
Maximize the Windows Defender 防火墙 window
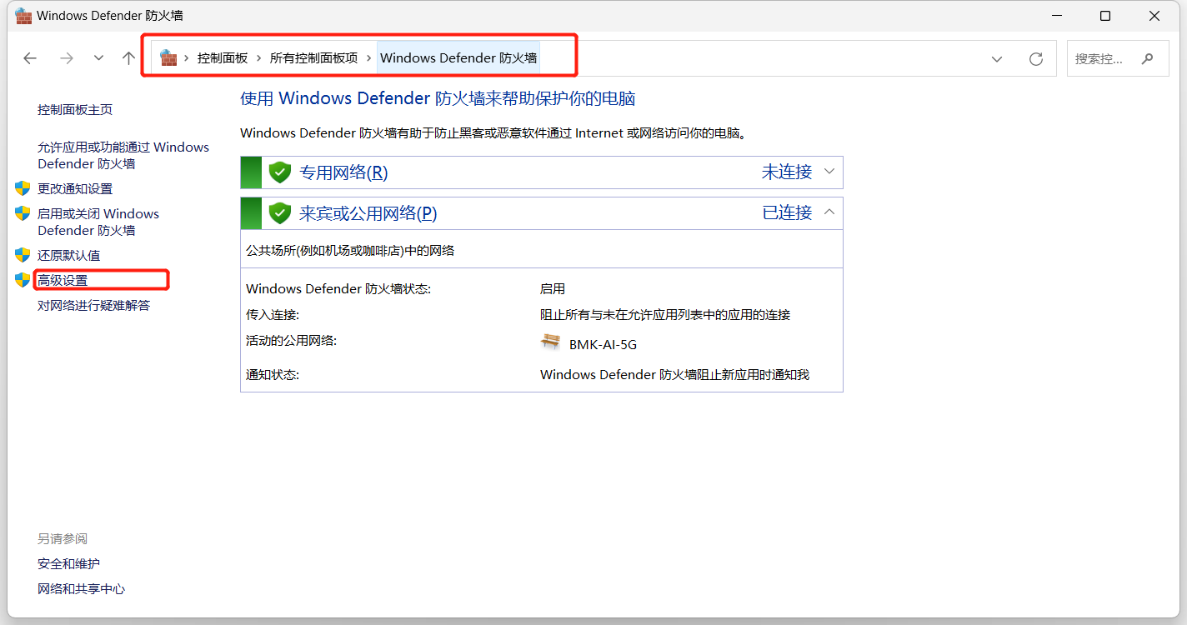[x=1105, y=16]
